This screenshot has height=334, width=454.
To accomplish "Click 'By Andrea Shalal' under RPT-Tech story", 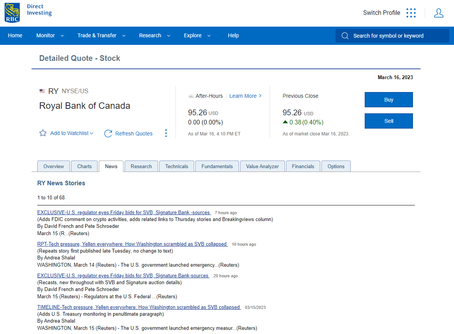I will (56, 258).
